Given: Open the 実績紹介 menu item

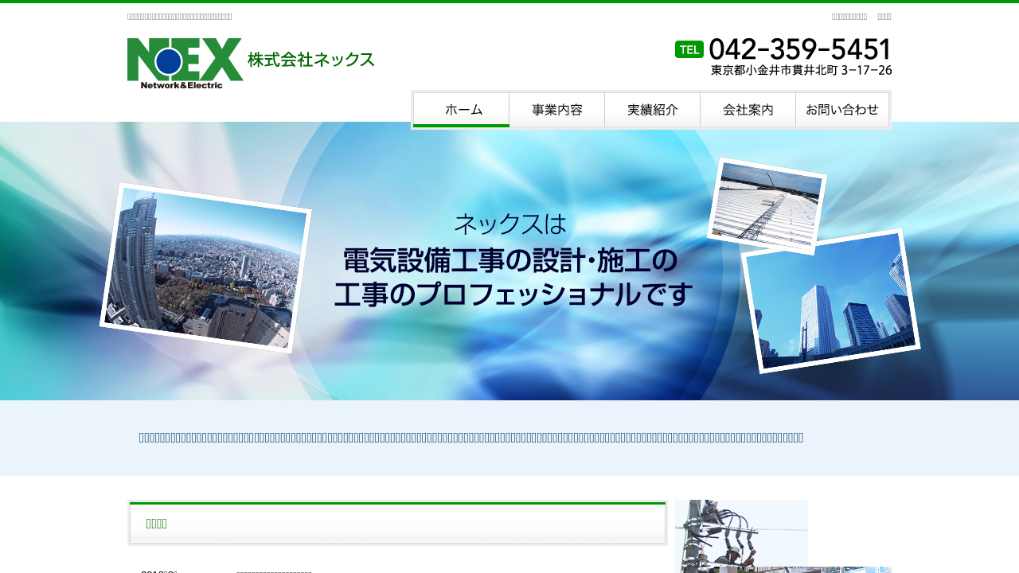Looking at the screenshot, I should [652, 110].
